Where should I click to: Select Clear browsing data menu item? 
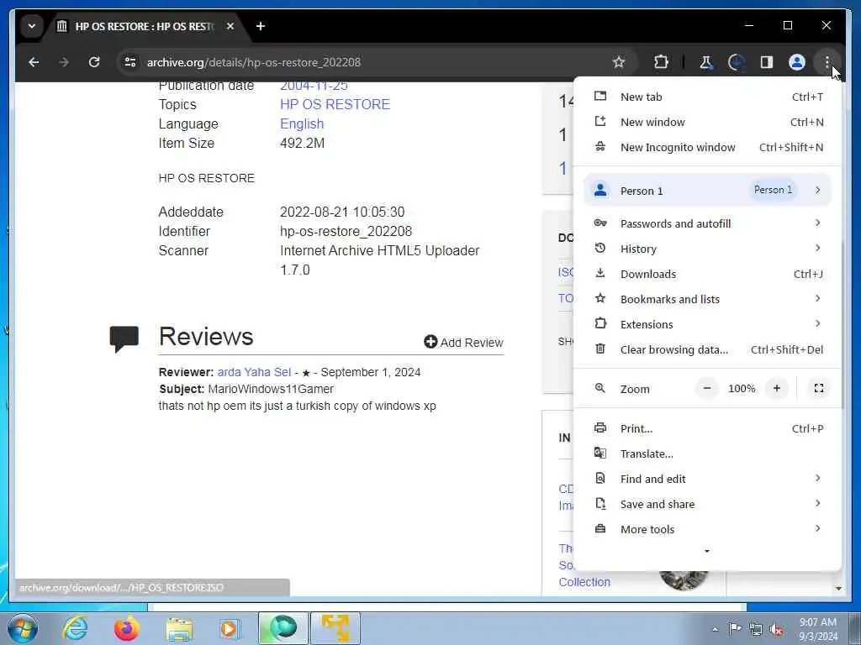(708, 349)
